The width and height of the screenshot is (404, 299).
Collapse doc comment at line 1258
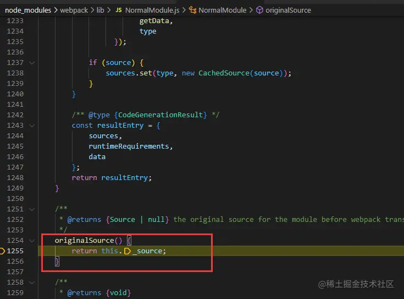pyautogui.click(x=32, y=282)
